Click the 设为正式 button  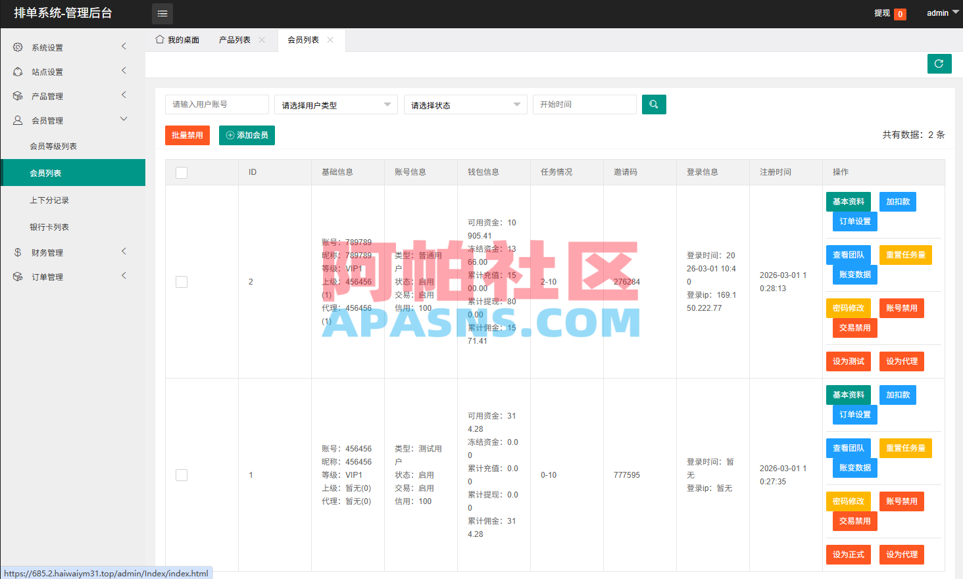coord(849,555)
